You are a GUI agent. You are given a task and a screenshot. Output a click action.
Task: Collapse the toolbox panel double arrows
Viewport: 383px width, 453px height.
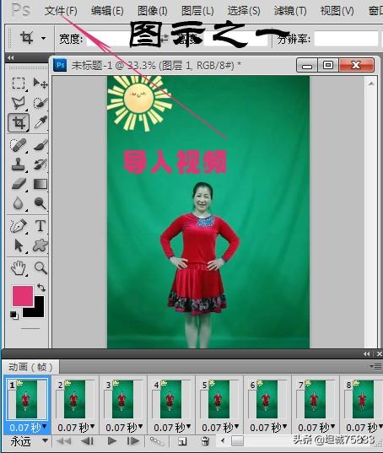(11, 57)
